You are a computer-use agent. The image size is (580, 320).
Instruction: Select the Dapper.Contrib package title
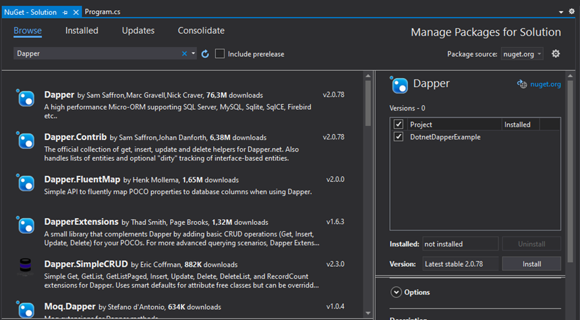pos(76,137)
